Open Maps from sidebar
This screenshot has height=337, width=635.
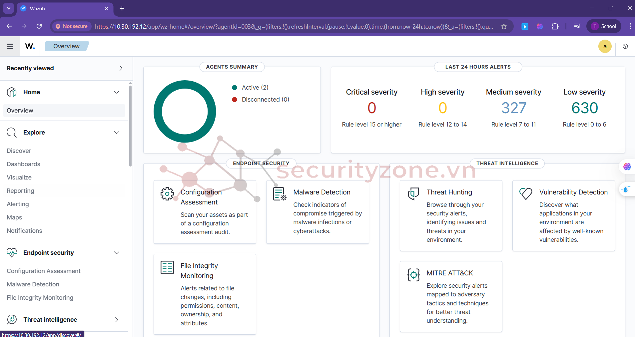[14, 217]
